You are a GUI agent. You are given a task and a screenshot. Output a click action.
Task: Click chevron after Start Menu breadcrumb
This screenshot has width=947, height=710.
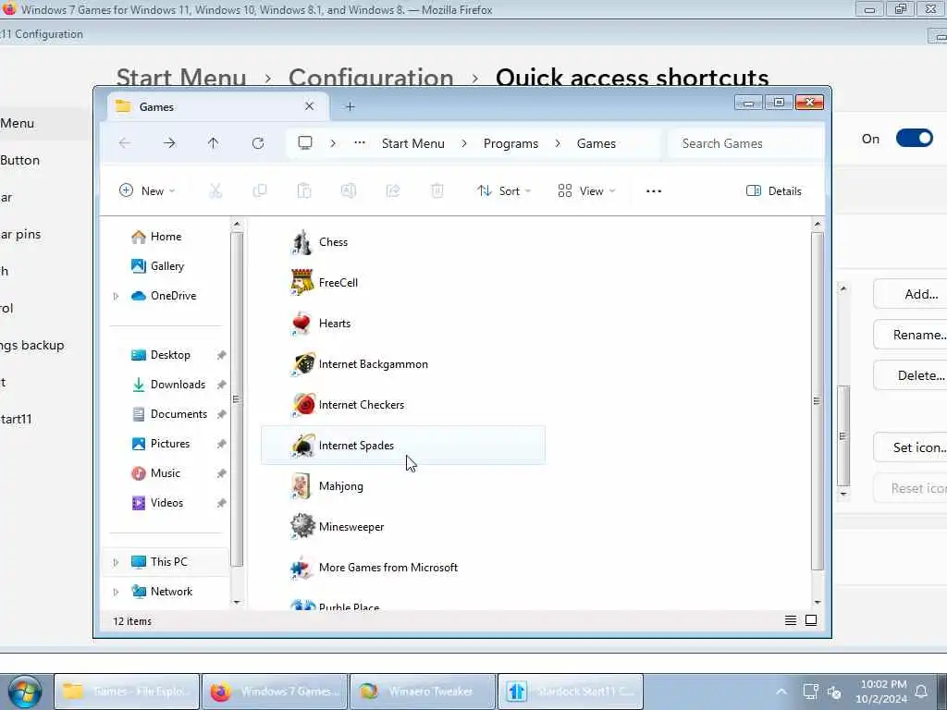(x=464, y=143)
